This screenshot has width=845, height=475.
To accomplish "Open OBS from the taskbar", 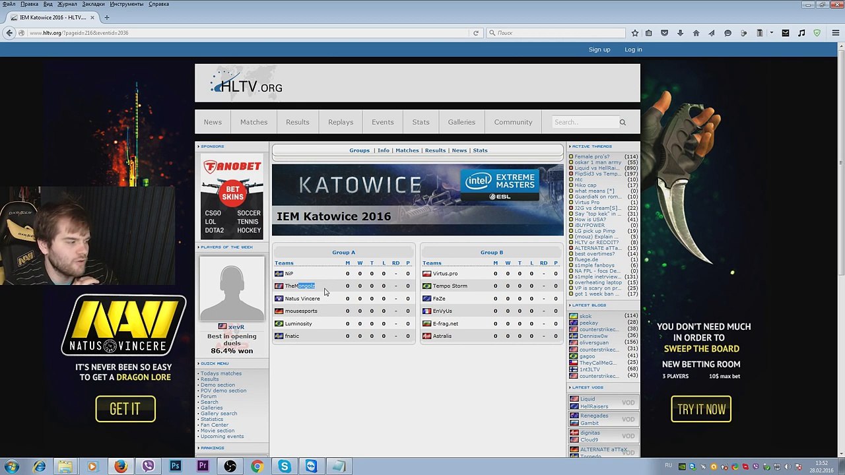I will (x=230, y=466).
